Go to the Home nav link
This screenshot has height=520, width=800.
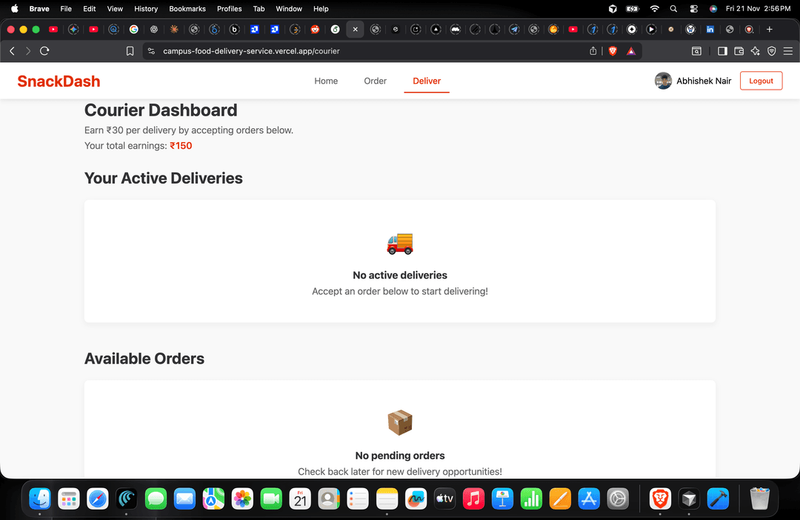326,81
